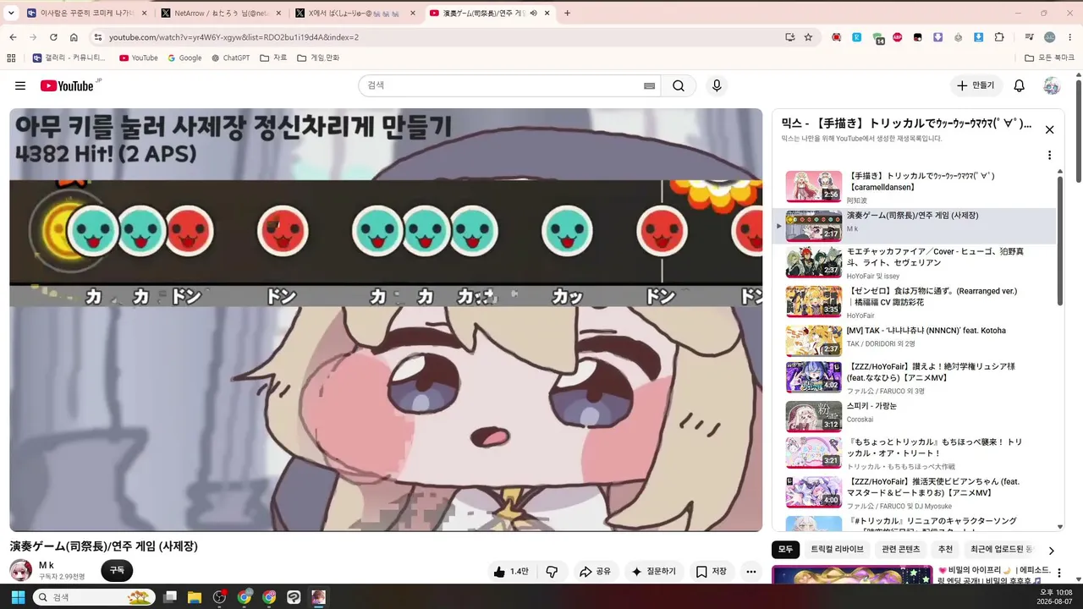View site information icon in address bar
The height and width of the screenshot is (609, 1083).
[x=97, y=37]
